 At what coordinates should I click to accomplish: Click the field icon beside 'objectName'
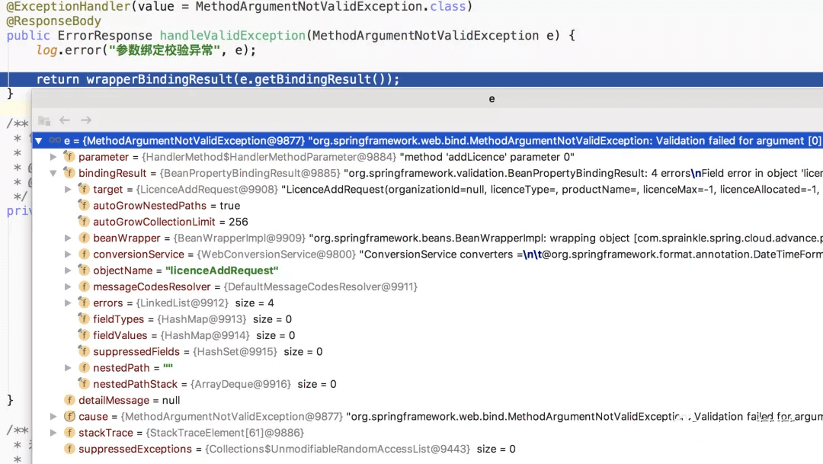point(84,270)
